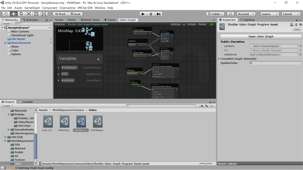Select the WorldAqua... asset thumbnail
303x170 pixels.
click(x=98, y=122)
